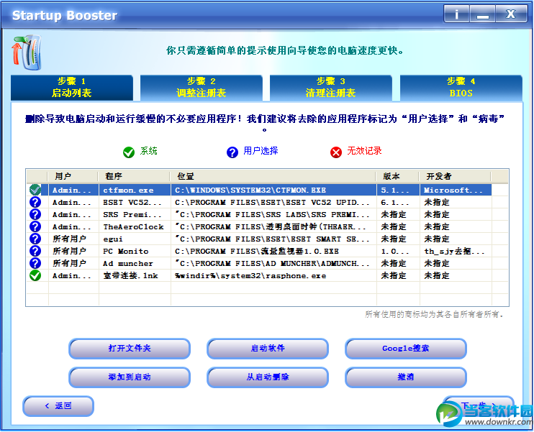Minimize the Startup Booster window
Screen dimensions: 534x432
pyautogui.click(x=483, y=14)
